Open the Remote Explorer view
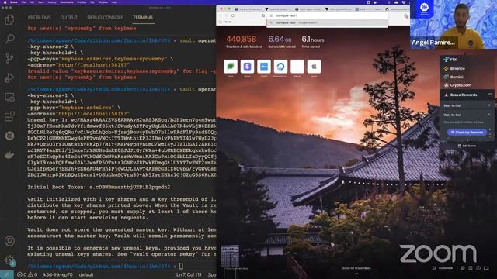This screenshot has height=279, width=497. click(x=9, y=97)
